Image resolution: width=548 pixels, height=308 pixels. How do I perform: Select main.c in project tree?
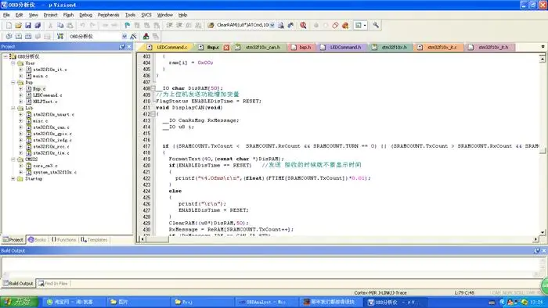coord(41,76)
